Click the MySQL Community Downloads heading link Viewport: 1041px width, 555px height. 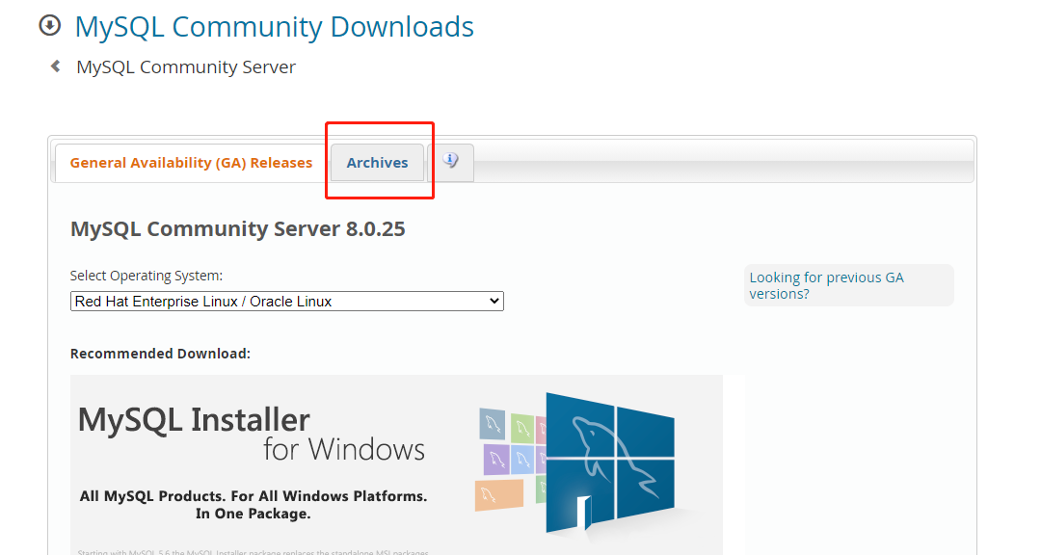[x=274, y=27]
